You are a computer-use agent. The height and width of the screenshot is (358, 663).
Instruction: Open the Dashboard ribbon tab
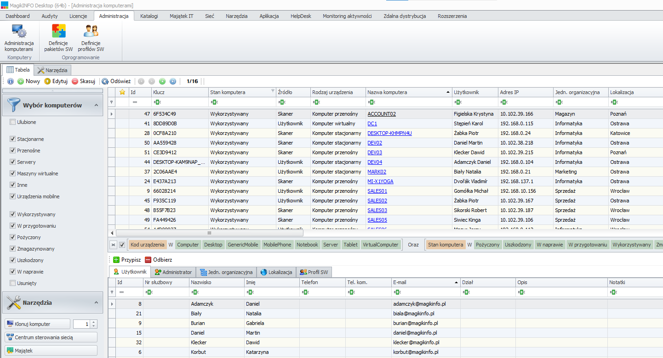17,16
